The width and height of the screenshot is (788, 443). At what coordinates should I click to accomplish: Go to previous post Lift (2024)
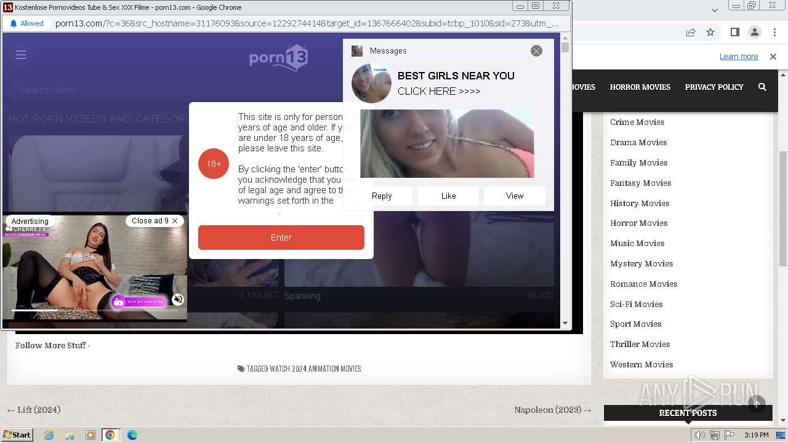click(x=34, y=410)
